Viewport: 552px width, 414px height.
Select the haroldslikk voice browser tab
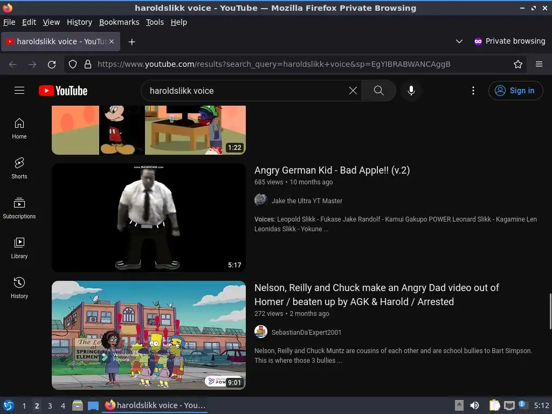click(x=60, y=42)
